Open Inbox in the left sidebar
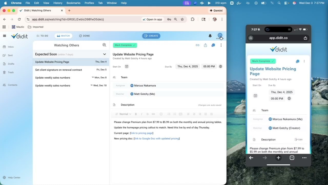The width and height of the screenshot is (328, 185). (8, 47)
